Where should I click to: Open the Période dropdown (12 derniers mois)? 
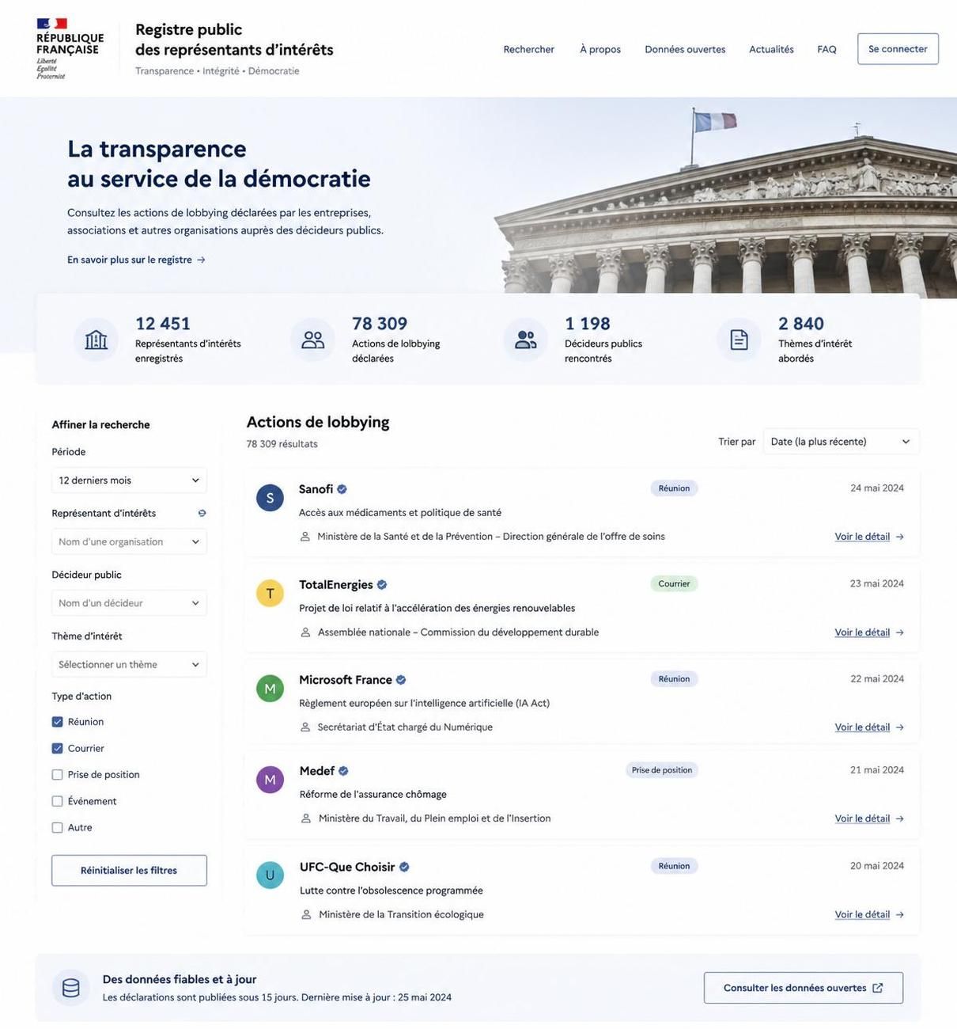[129, 480]
